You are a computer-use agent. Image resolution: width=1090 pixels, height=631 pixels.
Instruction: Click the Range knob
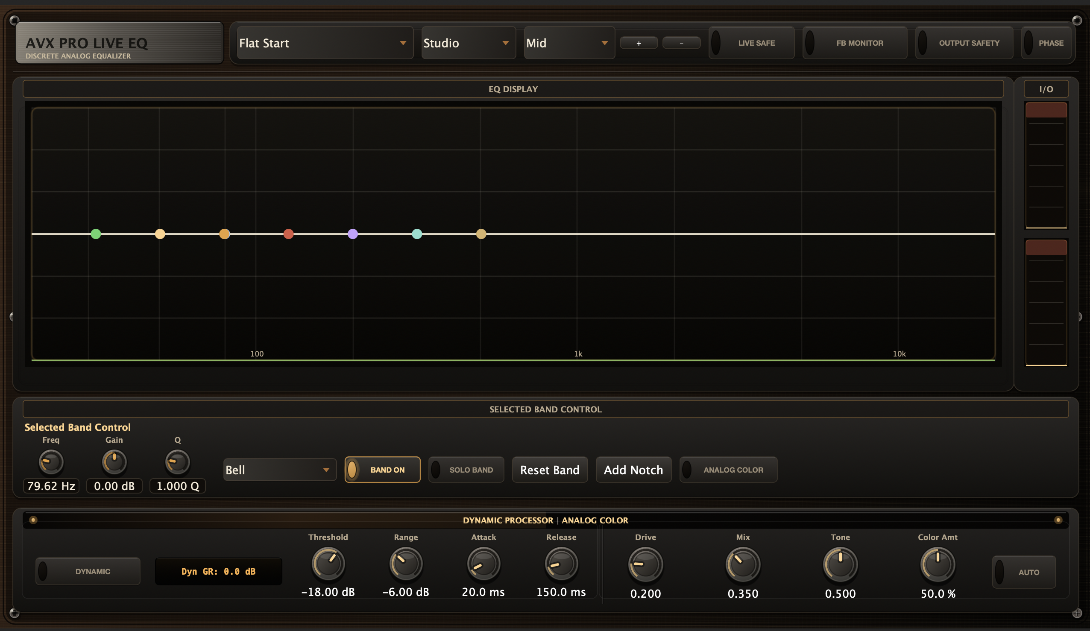(406, 564)
